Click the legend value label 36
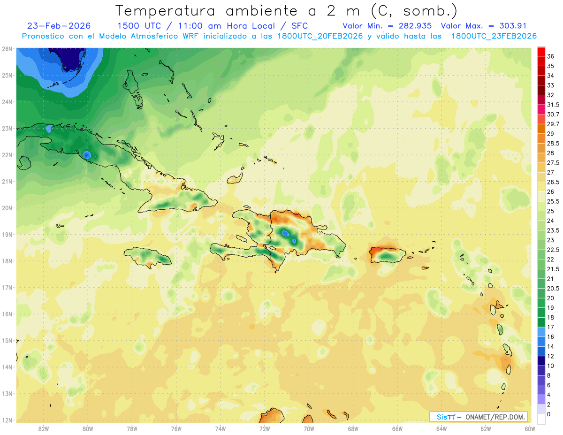The image size is (563, 435). 551,56
